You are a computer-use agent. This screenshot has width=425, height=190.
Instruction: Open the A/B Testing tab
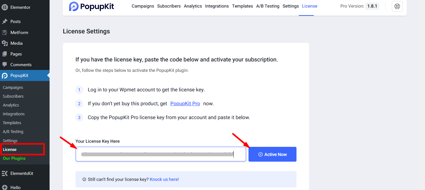pos(267,6)
